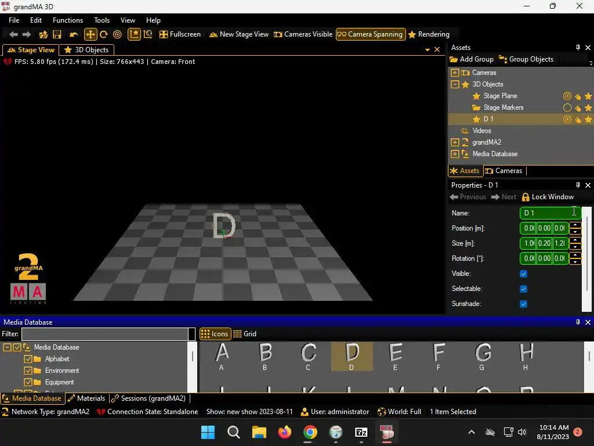The height and width of the screenshot is (446, 594).
Task: Expand the grandMA2 node in Assets tree
Action: coord(455,143)
